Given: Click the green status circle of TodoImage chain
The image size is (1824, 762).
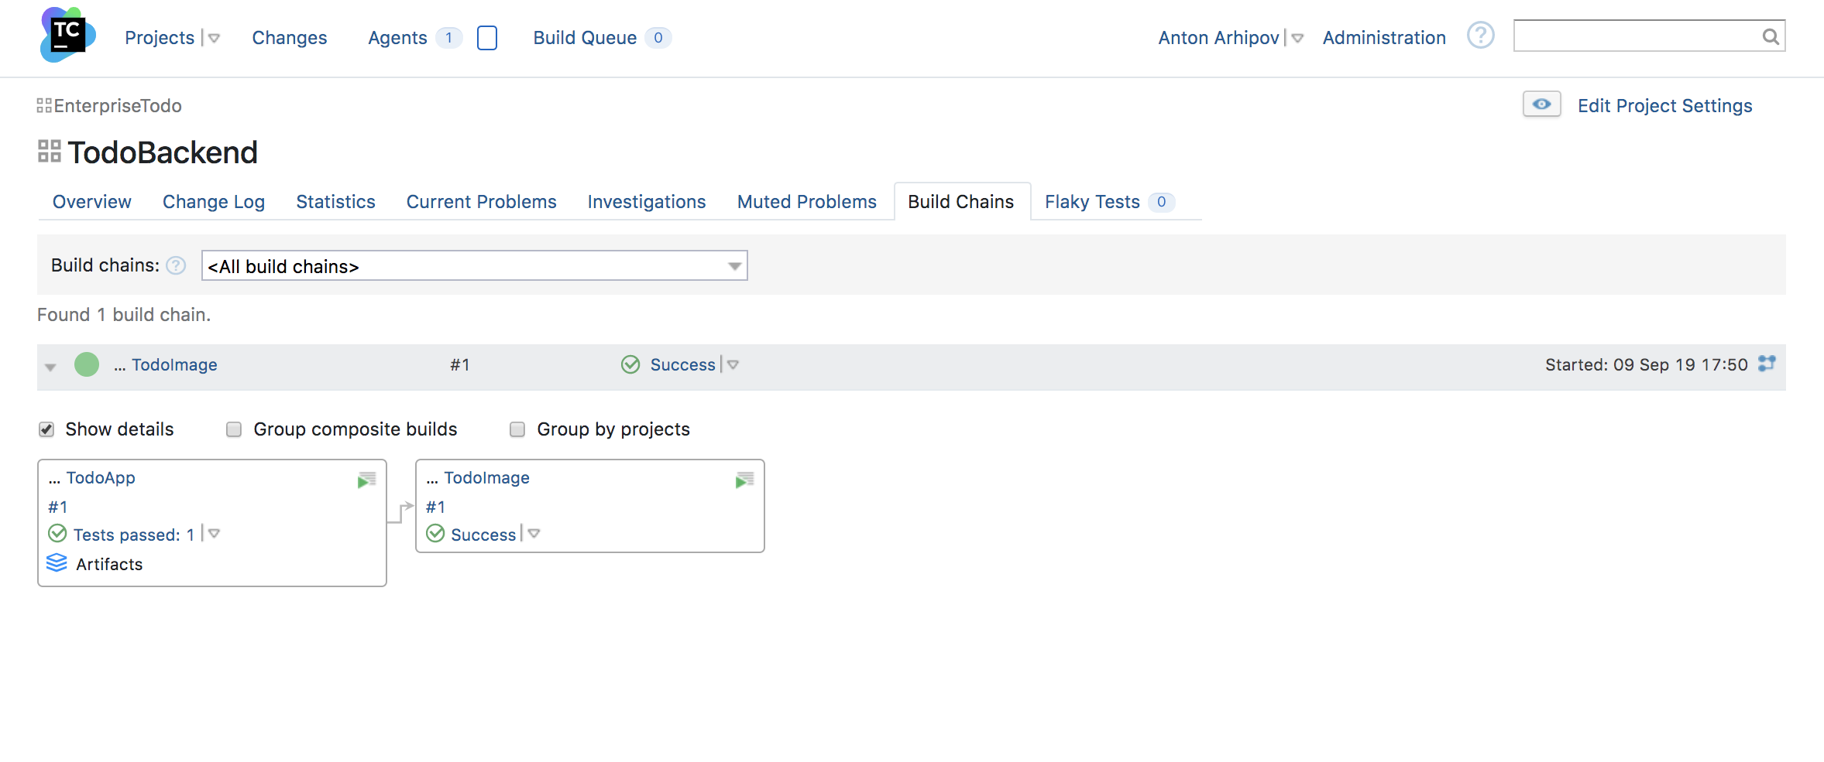Looking at the screenshot, I should (x=87, y=364).
